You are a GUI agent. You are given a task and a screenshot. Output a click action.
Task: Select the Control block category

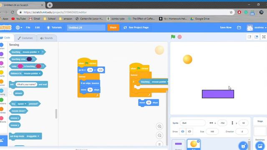point(2,82)
